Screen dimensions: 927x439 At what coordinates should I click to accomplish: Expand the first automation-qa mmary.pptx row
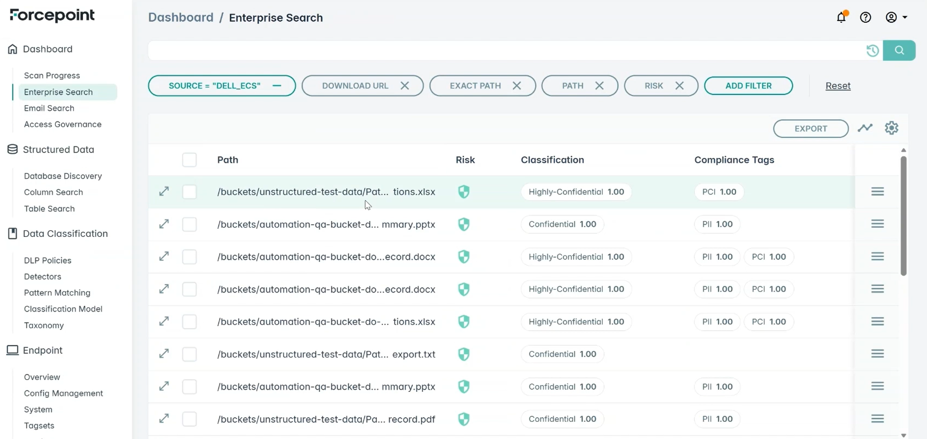pos(164,224)
